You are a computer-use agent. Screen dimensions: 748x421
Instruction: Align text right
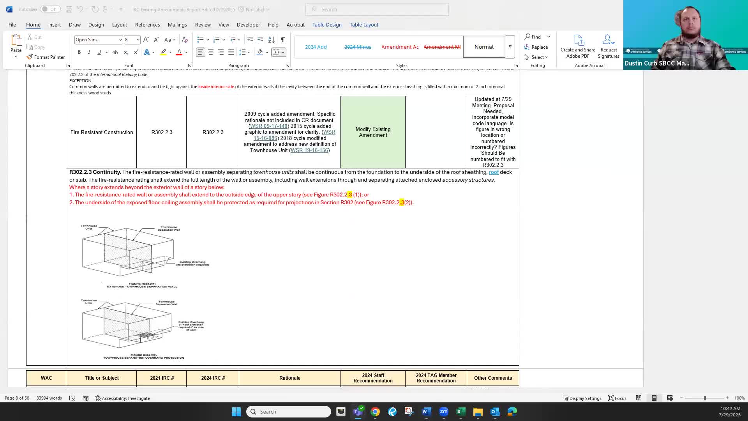(221, 52)
